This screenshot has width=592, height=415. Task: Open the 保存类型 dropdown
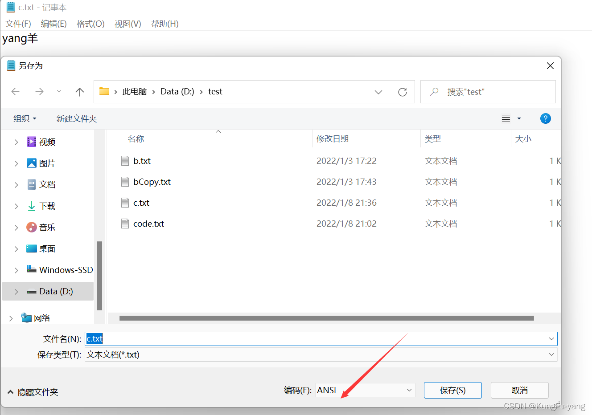pyautogui.click(x=321, y=355)
